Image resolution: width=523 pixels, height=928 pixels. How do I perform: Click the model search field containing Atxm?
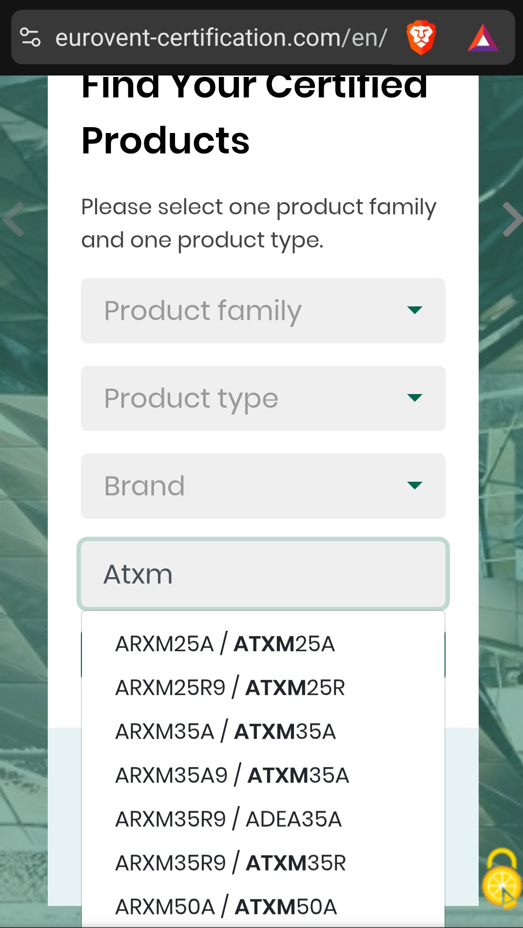tap(263, 574)
